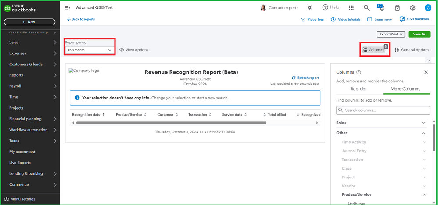This screenshot has height=205, width=438.
Task: Close the Columns panel
Action: (x=426, y=72)
